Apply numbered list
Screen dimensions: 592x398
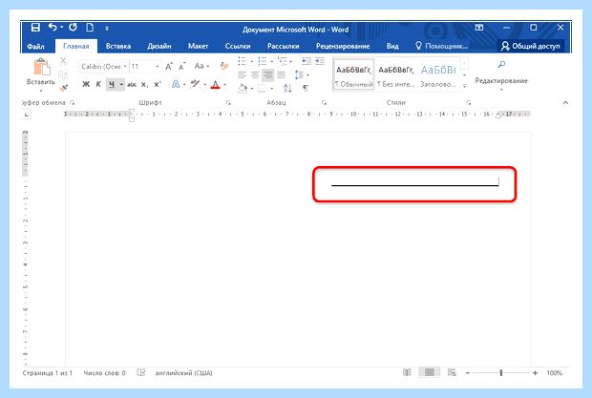coord(262,61)
